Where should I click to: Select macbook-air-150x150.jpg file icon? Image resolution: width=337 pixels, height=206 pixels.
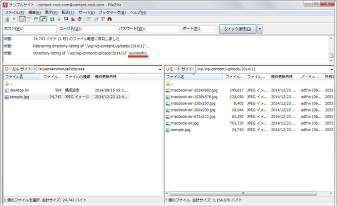pyautogui.click(x=168, y=103)
